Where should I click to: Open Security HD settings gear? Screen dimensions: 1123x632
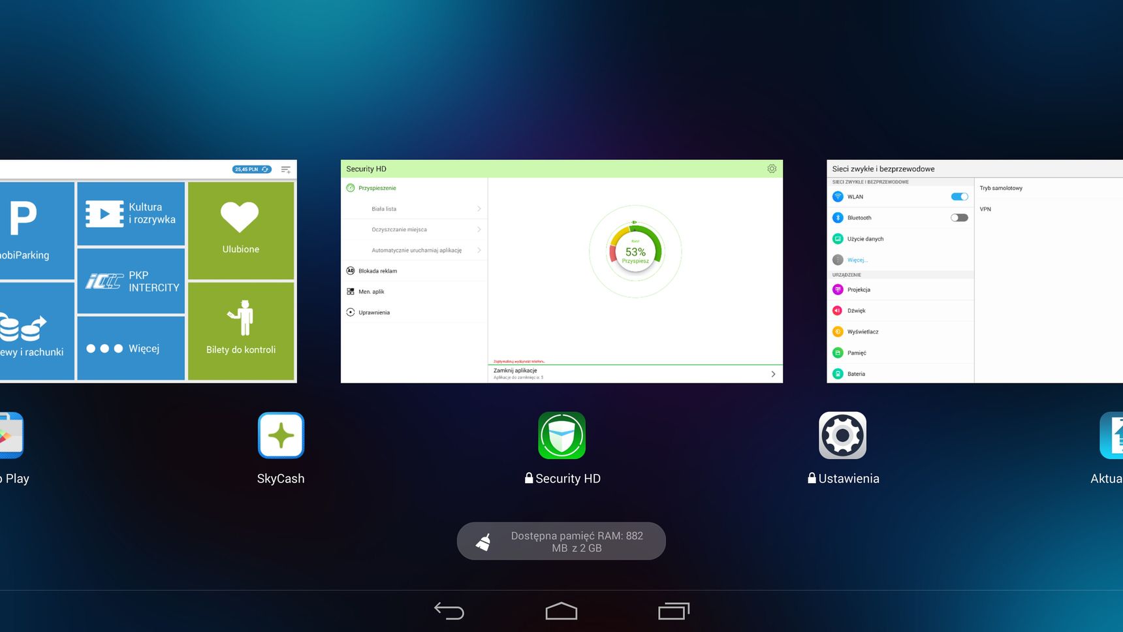[x=772, y=168]
